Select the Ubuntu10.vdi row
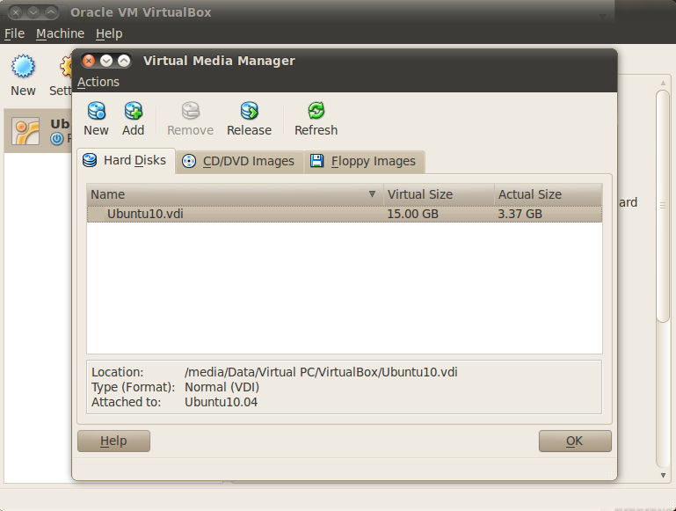 coord(345,214)
